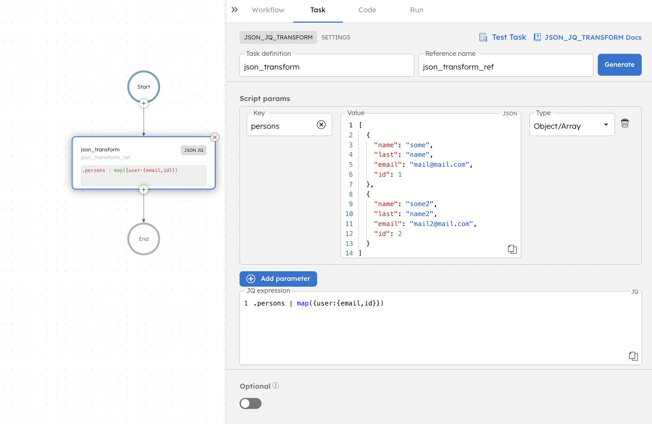The image size is (652, 424).
Task: Click the Task definition input field
Action: tap(327, 65)
